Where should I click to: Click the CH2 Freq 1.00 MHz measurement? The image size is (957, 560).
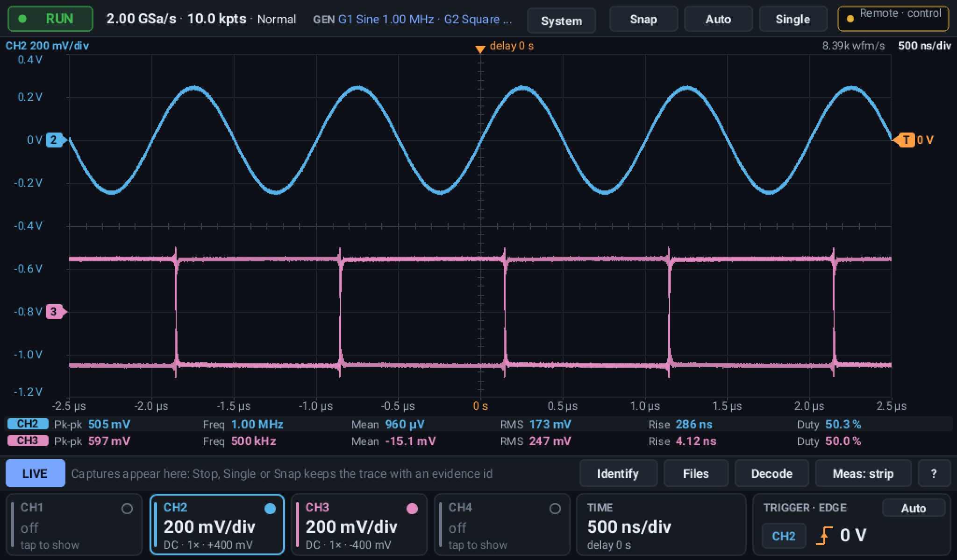tap(243, 424)
